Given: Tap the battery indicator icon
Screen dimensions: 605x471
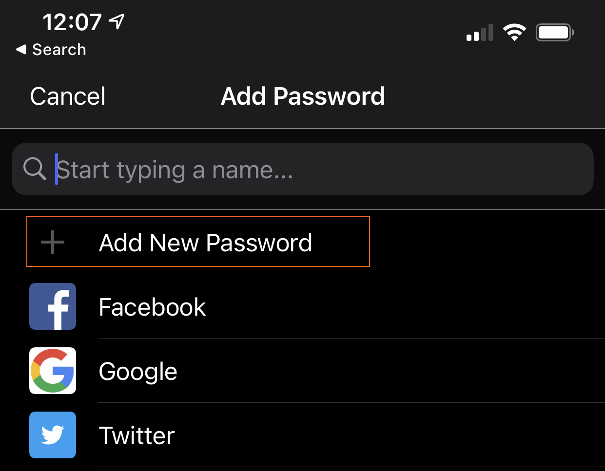Looking at the screenshot, I should [x=555, y=33].
